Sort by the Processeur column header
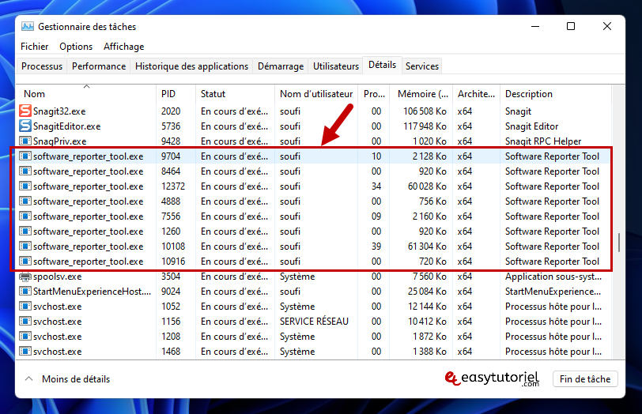Screen dimensions: 642x414 click(373, 94)
